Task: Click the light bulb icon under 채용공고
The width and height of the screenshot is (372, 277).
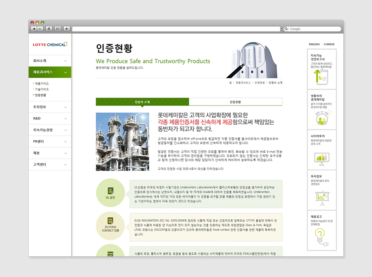Action: pyautogui.click(x=321, y=237)
